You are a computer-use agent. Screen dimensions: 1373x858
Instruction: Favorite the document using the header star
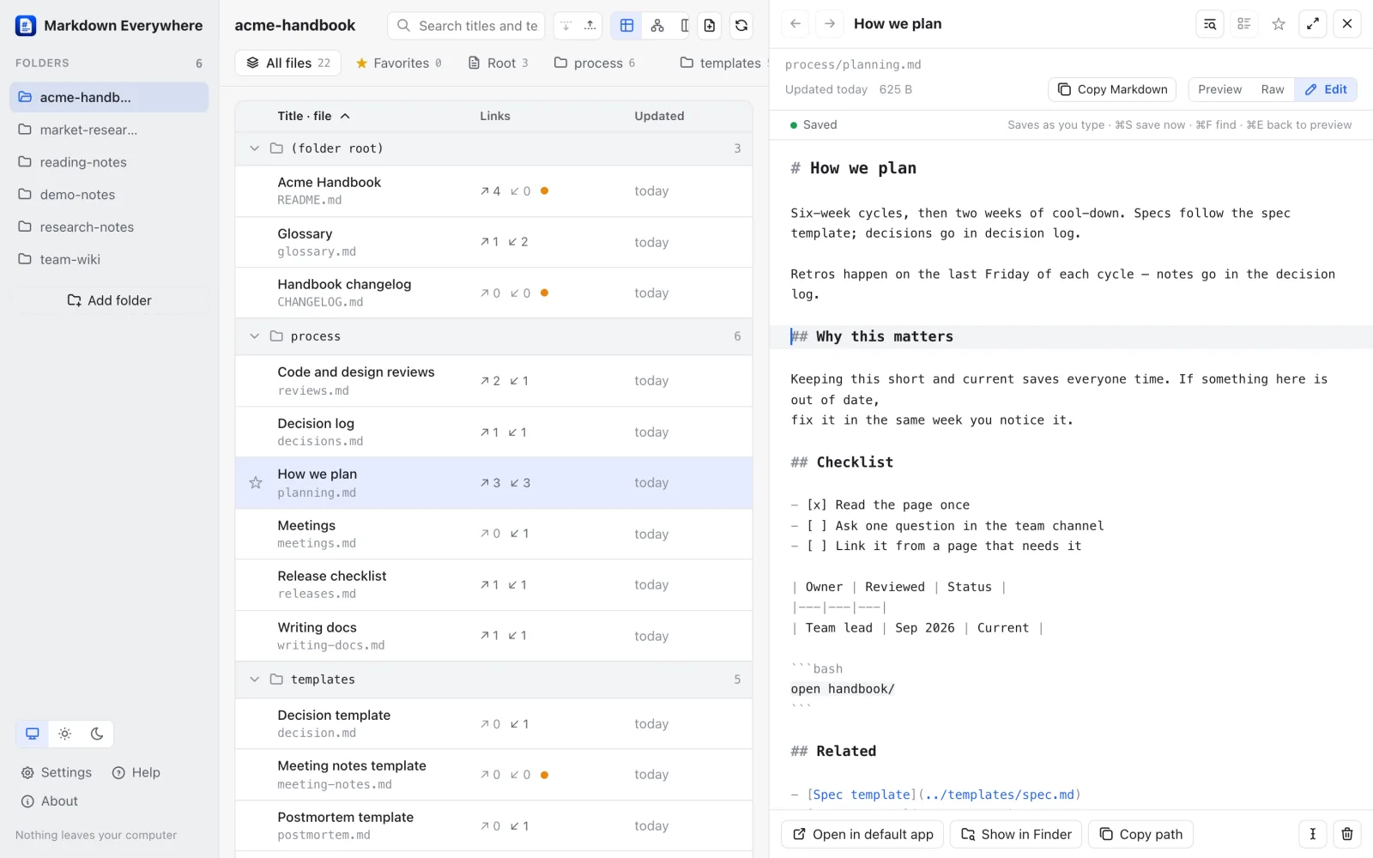[1279, 24]
